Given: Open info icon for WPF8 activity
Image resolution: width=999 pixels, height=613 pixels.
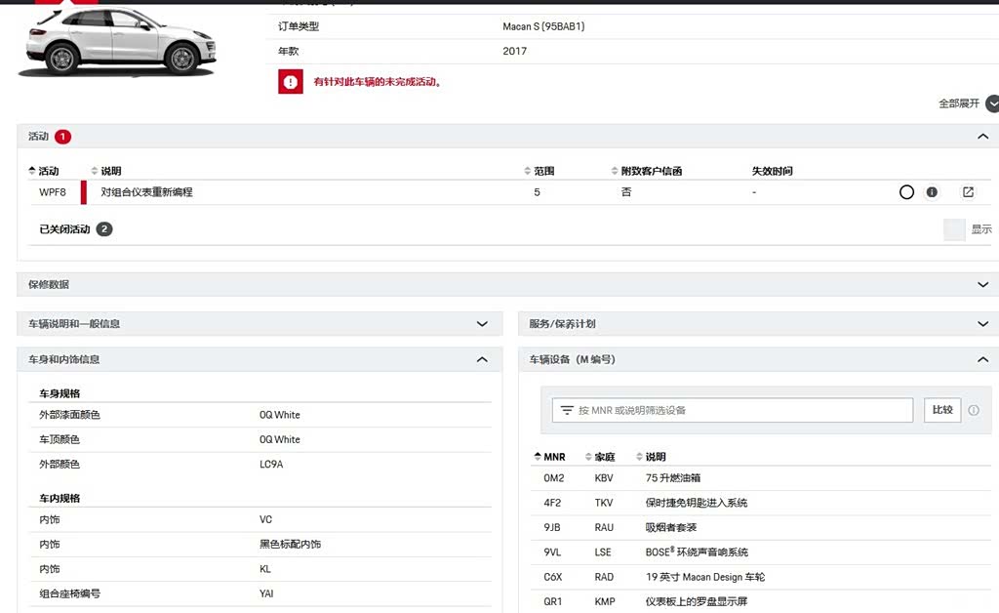Looking at the screenshot, I should 932,191.
